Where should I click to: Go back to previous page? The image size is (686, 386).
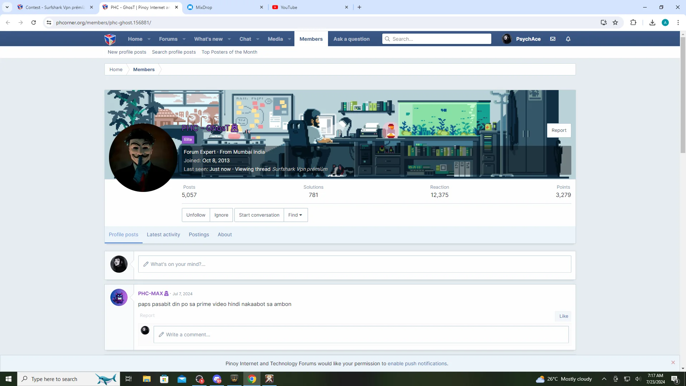pos(8,23)
